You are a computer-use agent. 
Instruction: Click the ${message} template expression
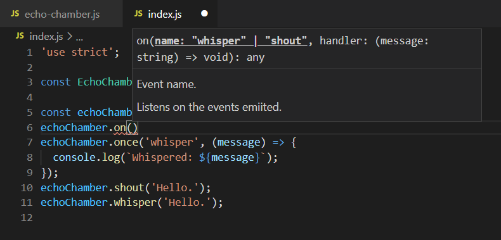230,158
